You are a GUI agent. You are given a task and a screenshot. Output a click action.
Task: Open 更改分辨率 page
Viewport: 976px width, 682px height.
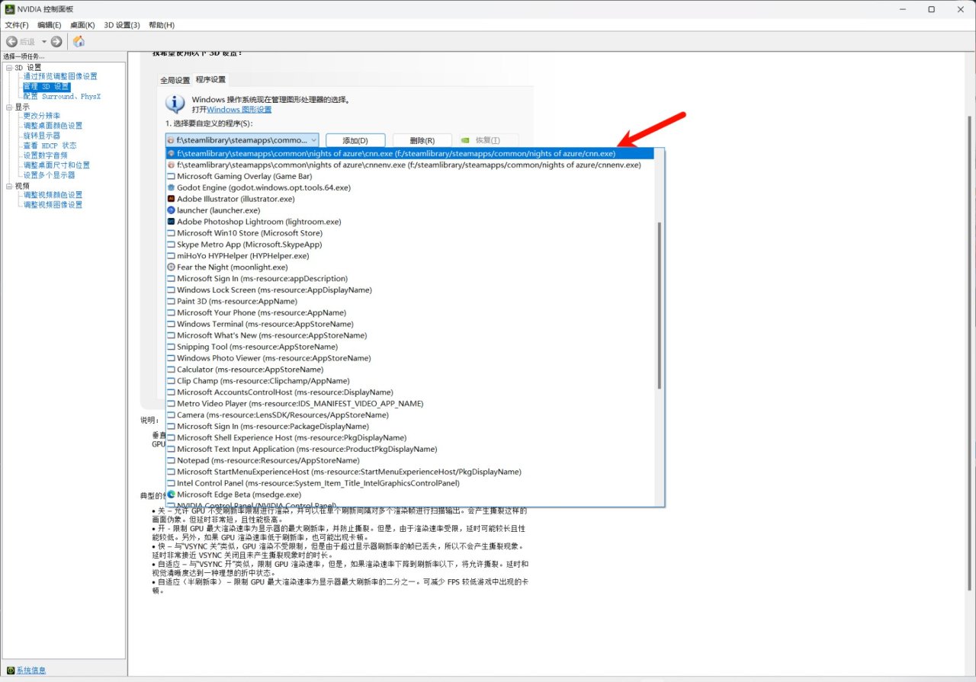(41, 116)
